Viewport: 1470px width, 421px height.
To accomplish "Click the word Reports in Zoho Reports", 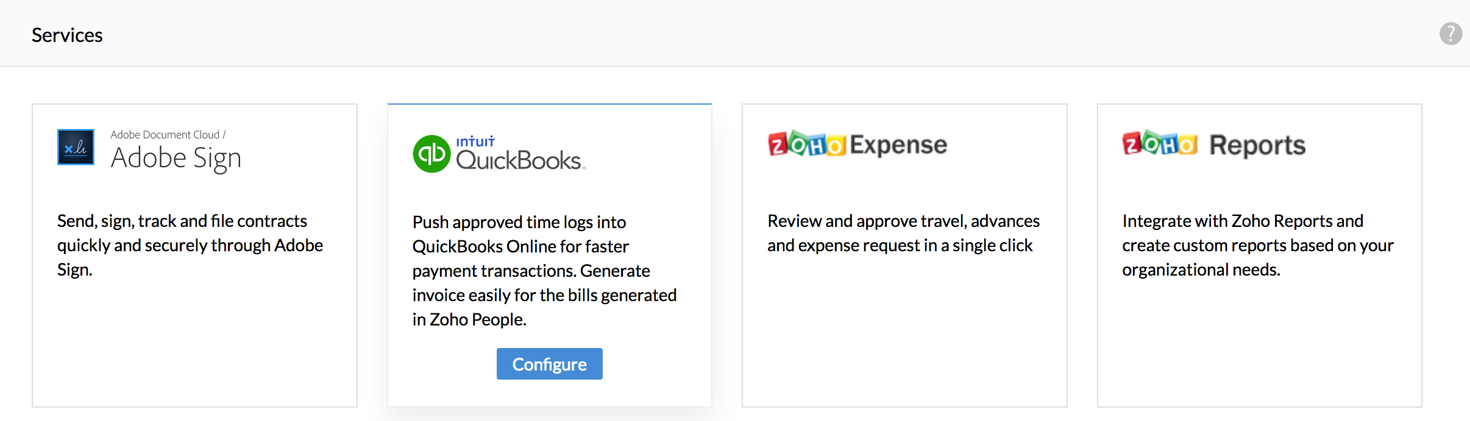I will pos(1257,145).
